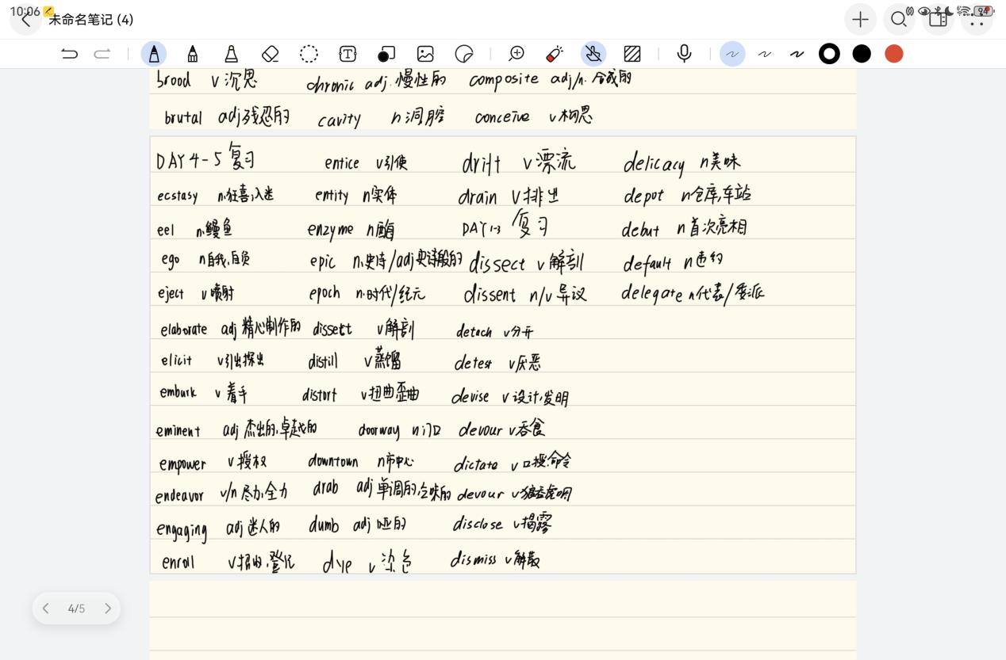Screen dimensions: 1006x660
Task: Toggle finger drawing off mode
Action: [593, 54]
